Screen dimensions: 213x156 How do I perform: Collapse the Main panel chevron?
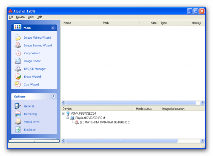[53, 28]
